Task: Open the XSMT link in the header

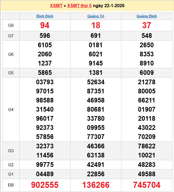Action: (x=56, y=6)
